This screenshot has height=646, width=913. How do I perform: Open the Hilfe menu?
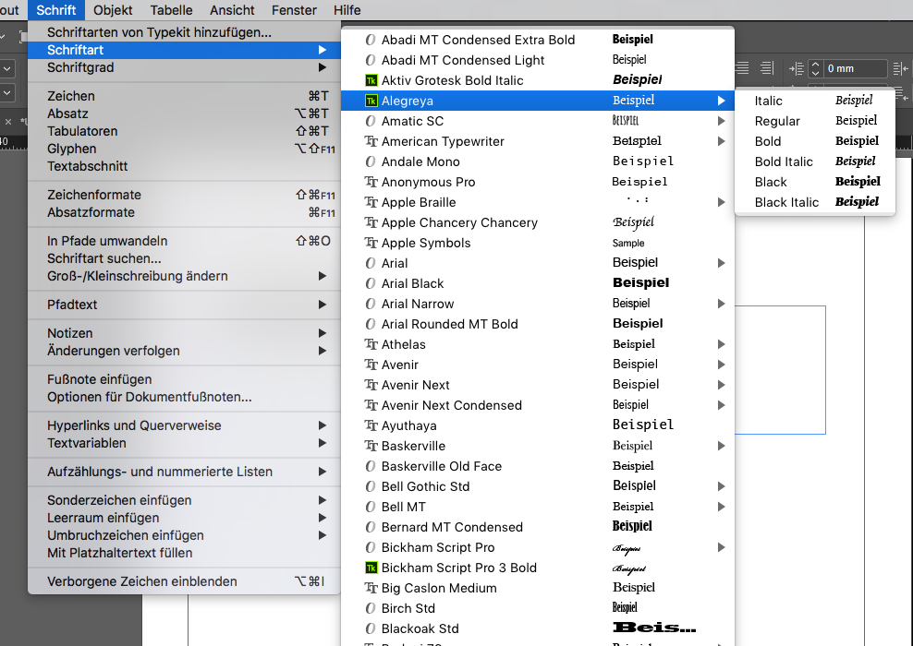[347, 10]
